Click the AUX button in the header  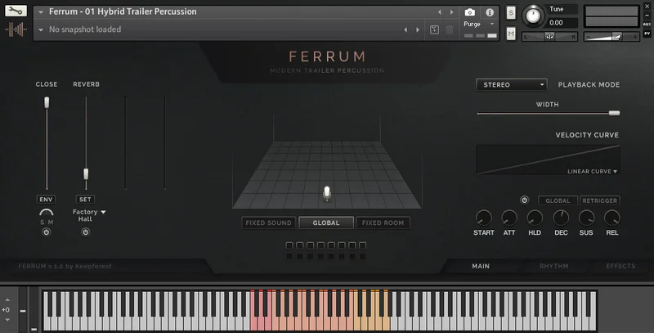click(647, 25)
